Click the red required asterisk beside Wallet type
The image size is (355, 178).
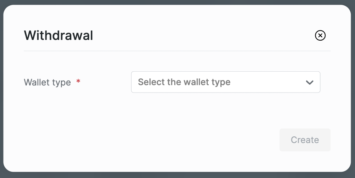point(78,82)
